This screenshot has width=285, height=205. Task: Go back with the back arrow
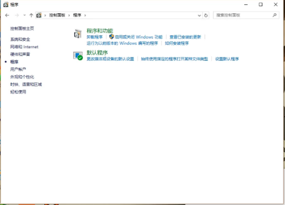point(7,16)
